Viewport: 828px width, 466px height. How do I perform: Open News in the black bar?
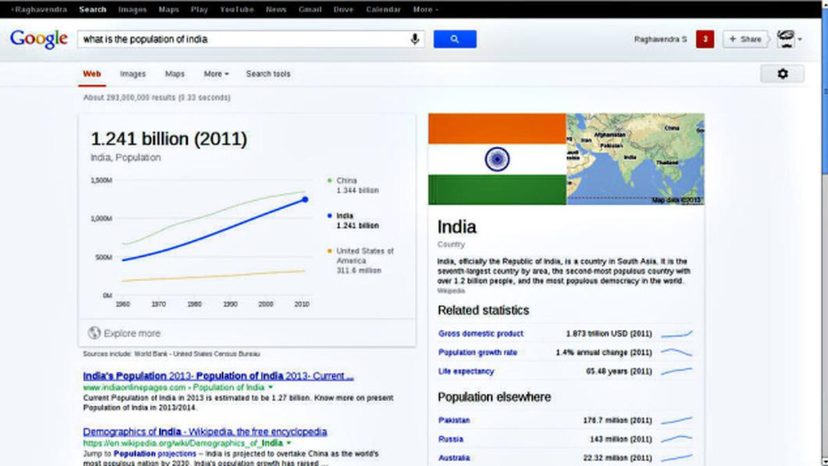click(x=276, y=10)
